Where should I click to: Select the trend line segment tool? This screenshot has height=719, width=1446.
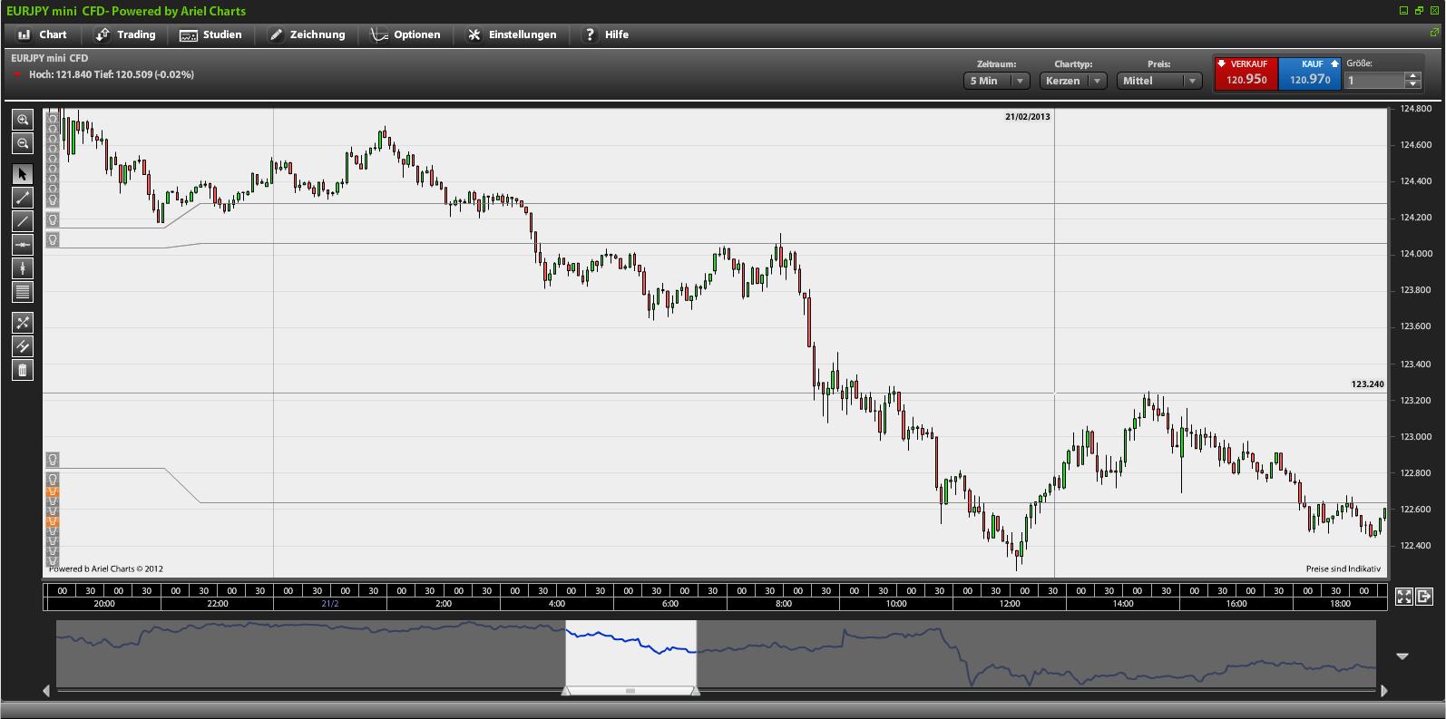point(23,198)
